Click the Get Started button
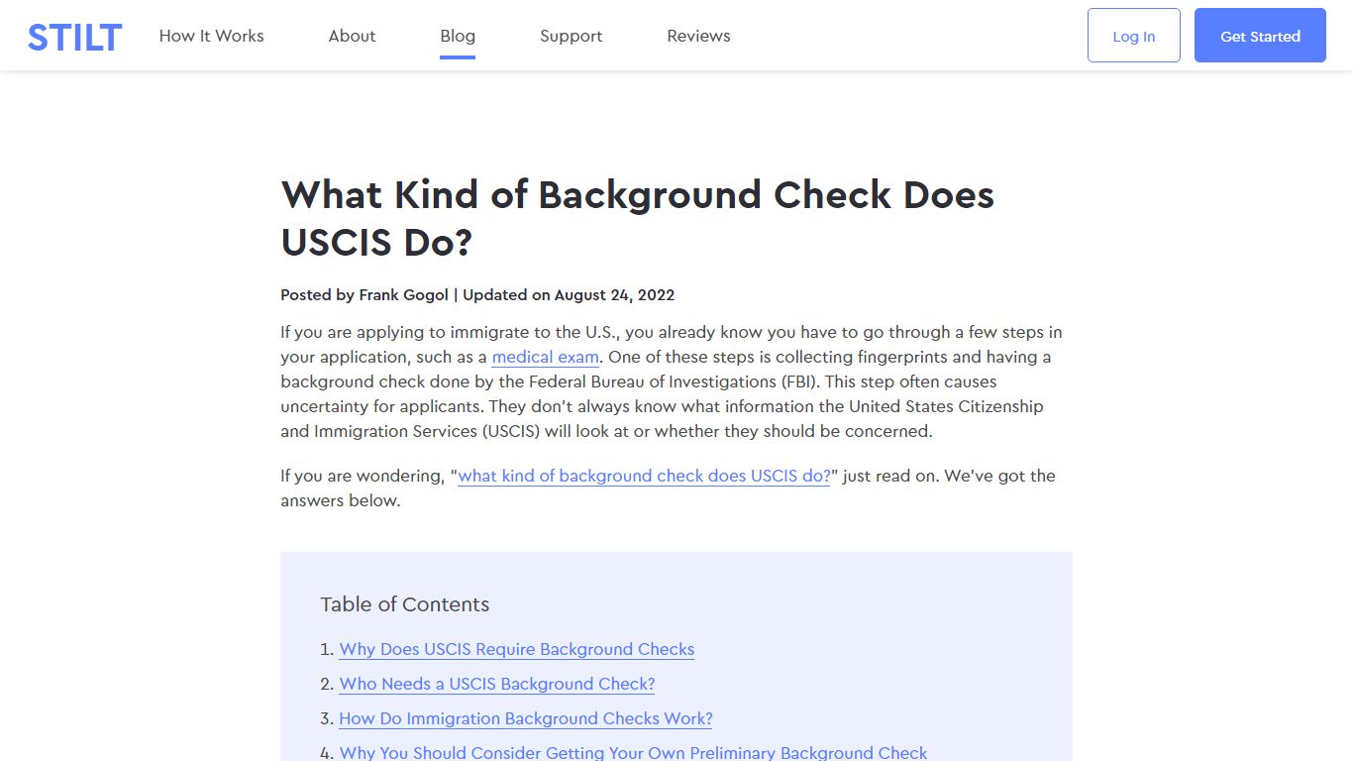 tap(1260, 36)
